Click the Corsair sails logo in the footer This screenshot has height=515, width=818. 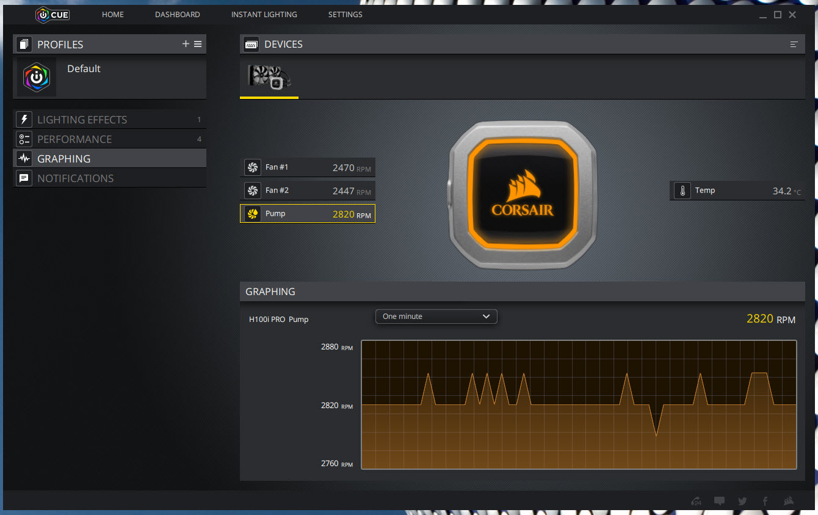pos(789,501)
